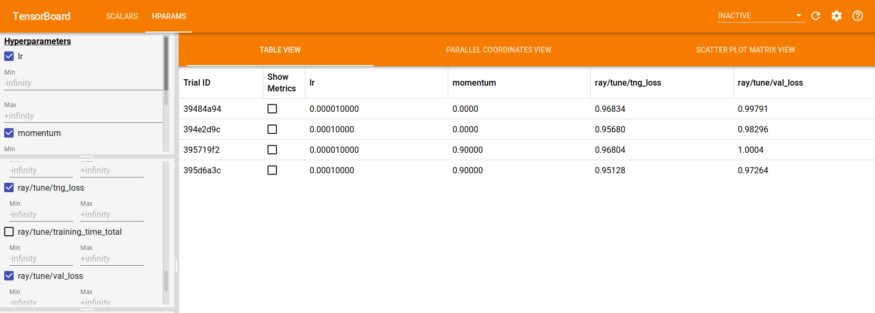Click the ray/tune/tng_loss Max input field
The image size is (875, 313).
click(x=111, y=215)
